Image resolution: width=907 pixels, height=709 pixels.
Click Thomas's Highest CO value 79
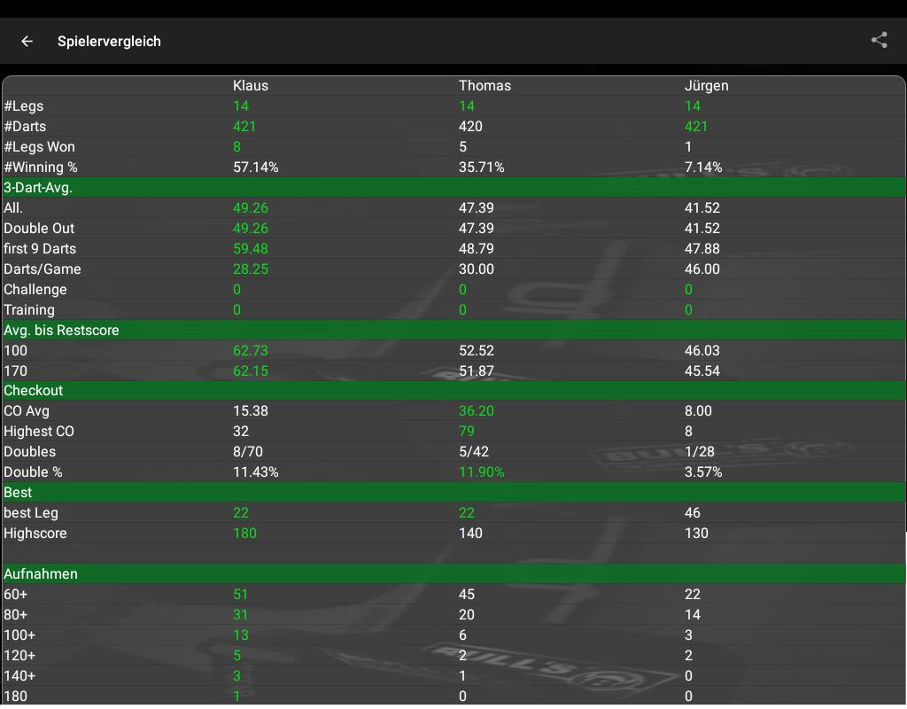click(x=466, y=431)
